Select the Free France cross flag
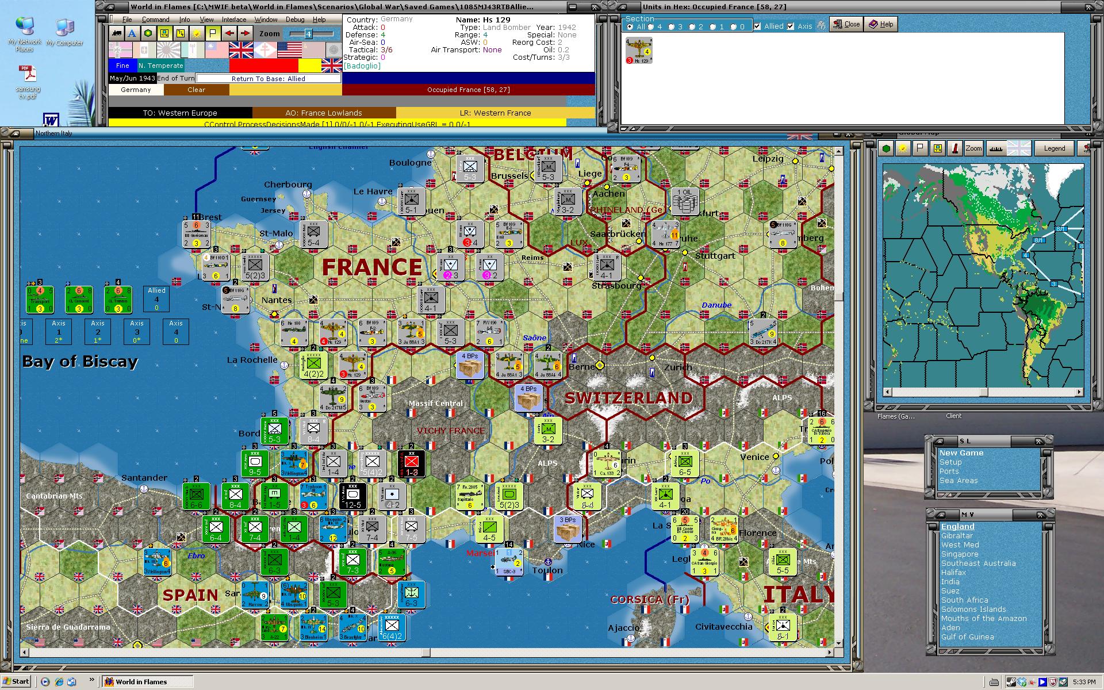Viewport: 1104px width, 690px height. (265, 50)
